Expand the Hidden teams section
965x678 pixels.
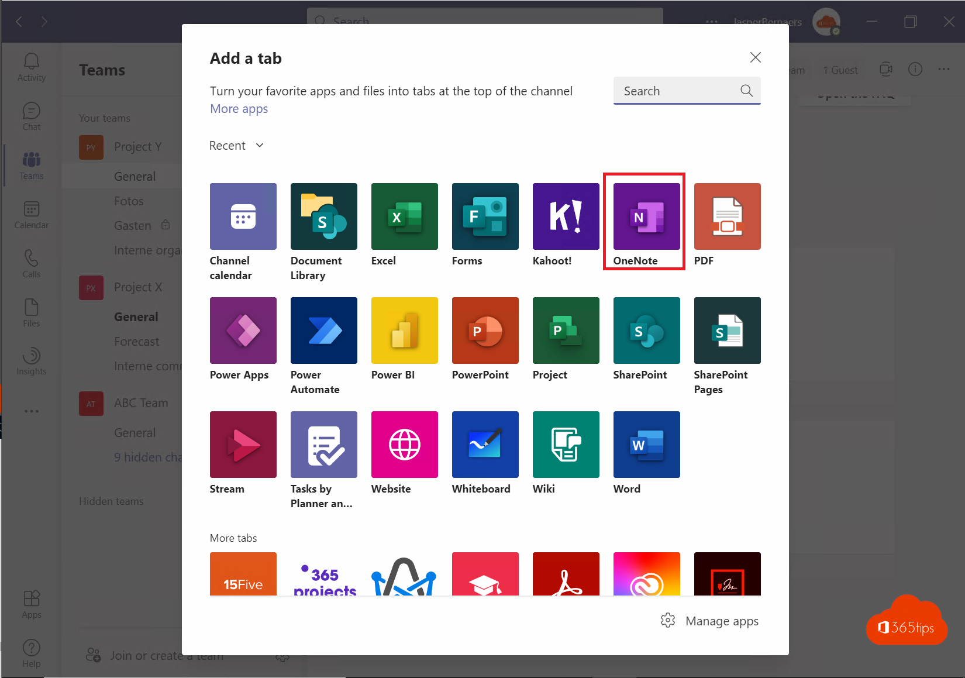point(111,501)
